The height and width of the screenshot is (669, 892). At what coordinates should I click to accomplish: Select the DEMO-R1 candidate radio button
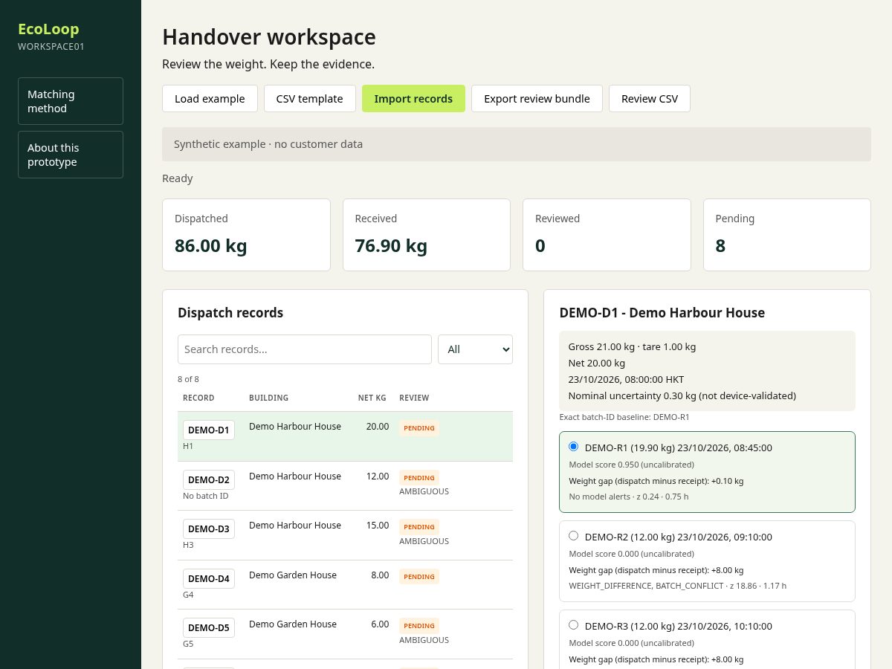(x=573, y=447)
